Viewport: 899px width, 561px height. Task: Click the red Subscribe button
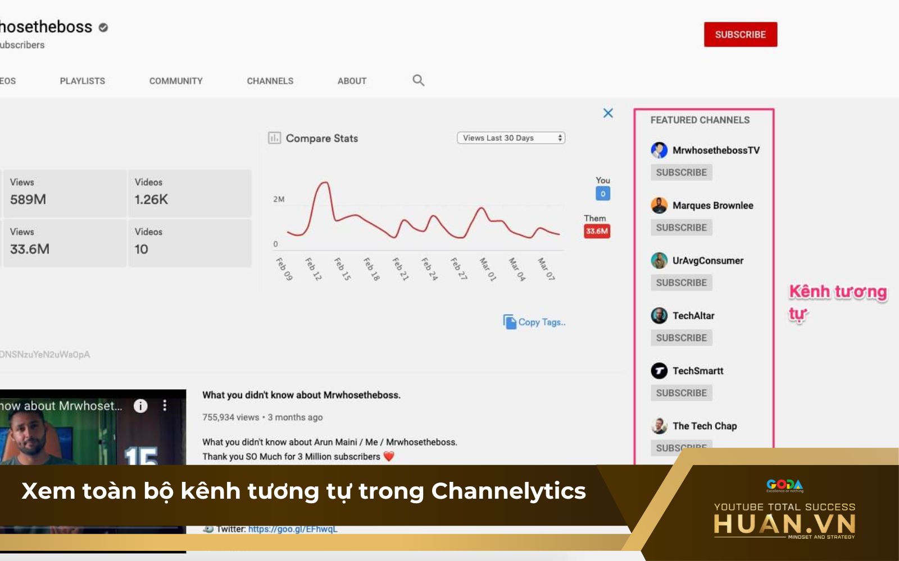[741, 34]
